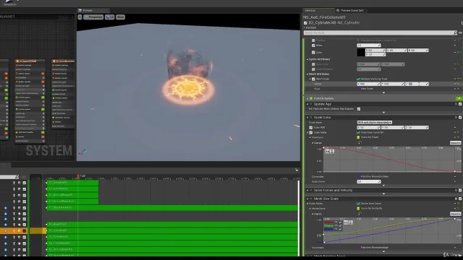Viewport: 463px width, 260px height.
Task: Disable the 02_CylinderAB emitter checkbox
Action: (x=305, y=22)
